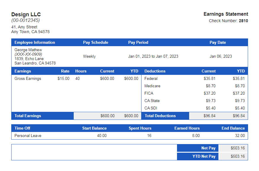
Task: Click the Earnings Statement title
Action: (x=226, y=14)
